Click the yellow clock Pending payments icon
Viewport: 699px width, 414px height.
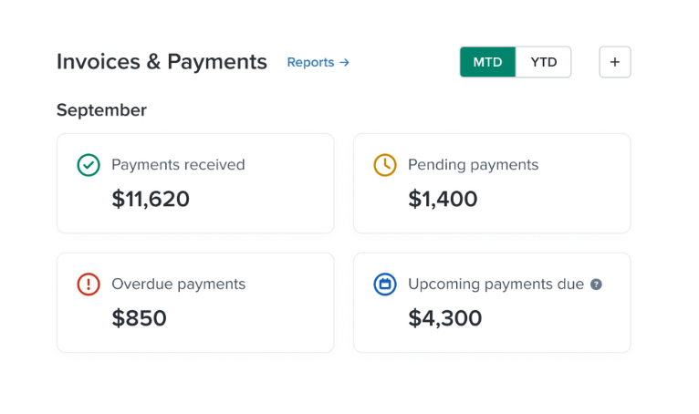pyautogui.click(x=385, y=165)
